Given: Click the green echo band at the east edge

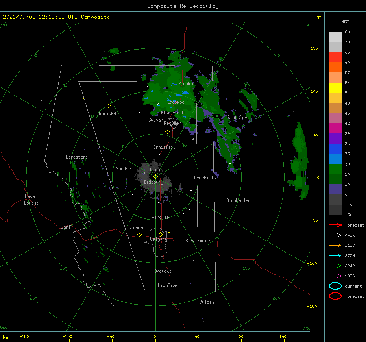Looking at the screenshot, I should (x=299, y=161).
